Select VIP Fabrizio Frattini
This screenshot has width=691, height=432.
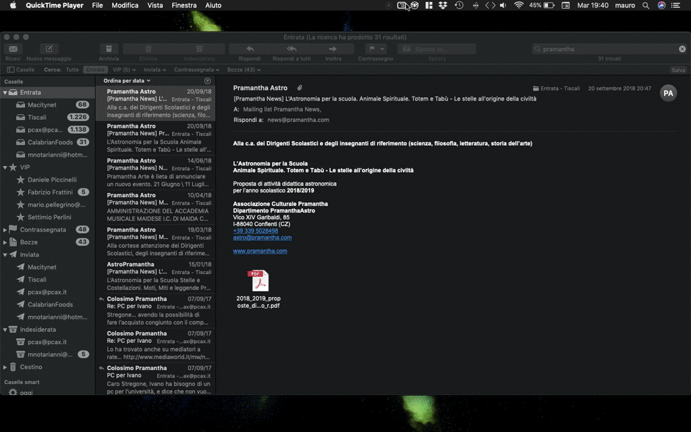click(48, 192)
